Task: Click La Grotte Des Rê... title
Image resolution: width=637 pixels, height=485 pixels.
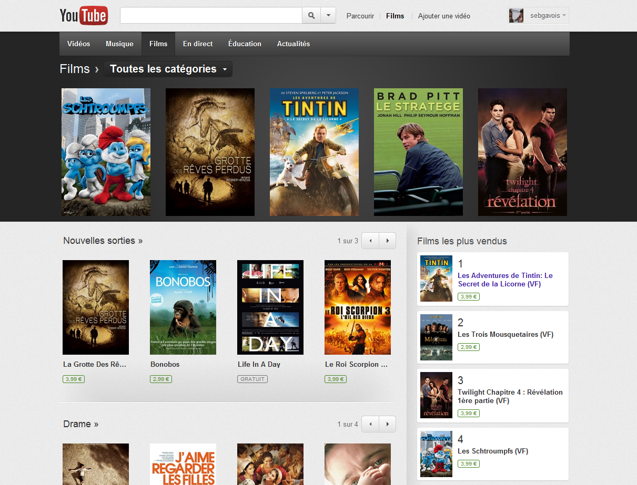Action: 95,364
